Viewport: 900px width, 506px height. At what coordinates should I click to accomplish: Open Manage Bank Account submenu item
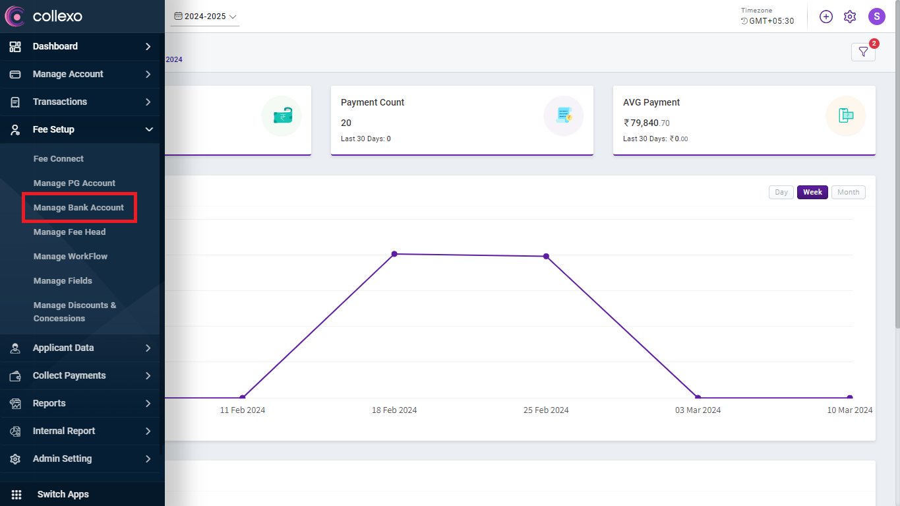pos(78,207)
